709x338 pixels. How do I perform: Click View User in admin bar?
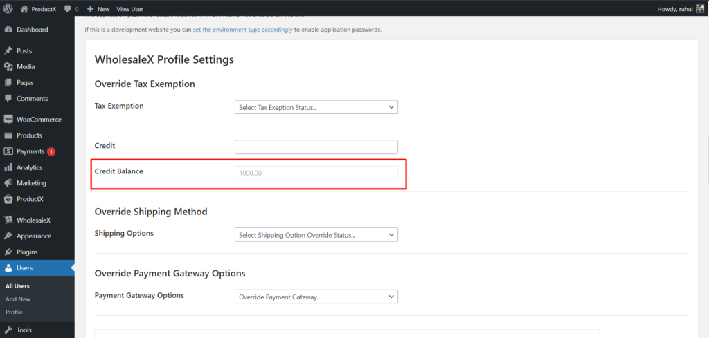pos(129,9)
